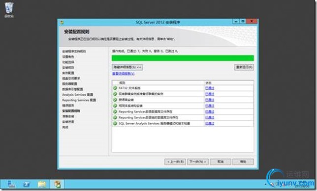Select 磁盘空间要求 step in sidebar
Viewport: 317px width, 191px height.
pos(71,79)
